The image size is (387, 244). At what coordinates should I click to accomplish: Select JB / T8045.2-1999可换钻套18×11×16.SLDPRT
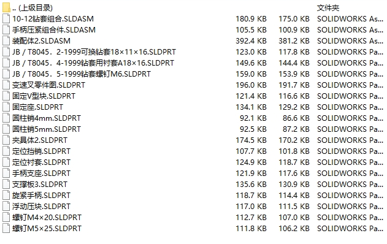tap(94, 52)
